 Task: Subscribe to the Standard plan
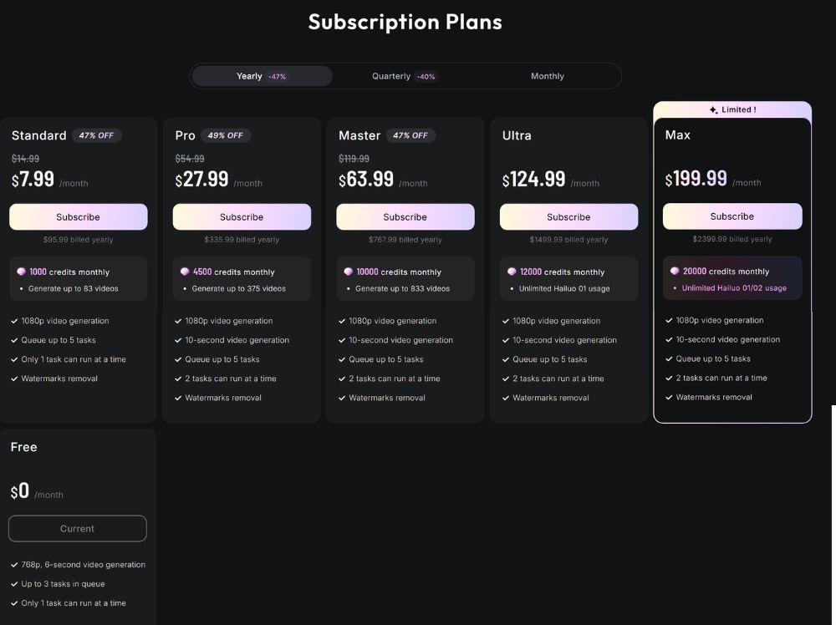pos(79,217)
